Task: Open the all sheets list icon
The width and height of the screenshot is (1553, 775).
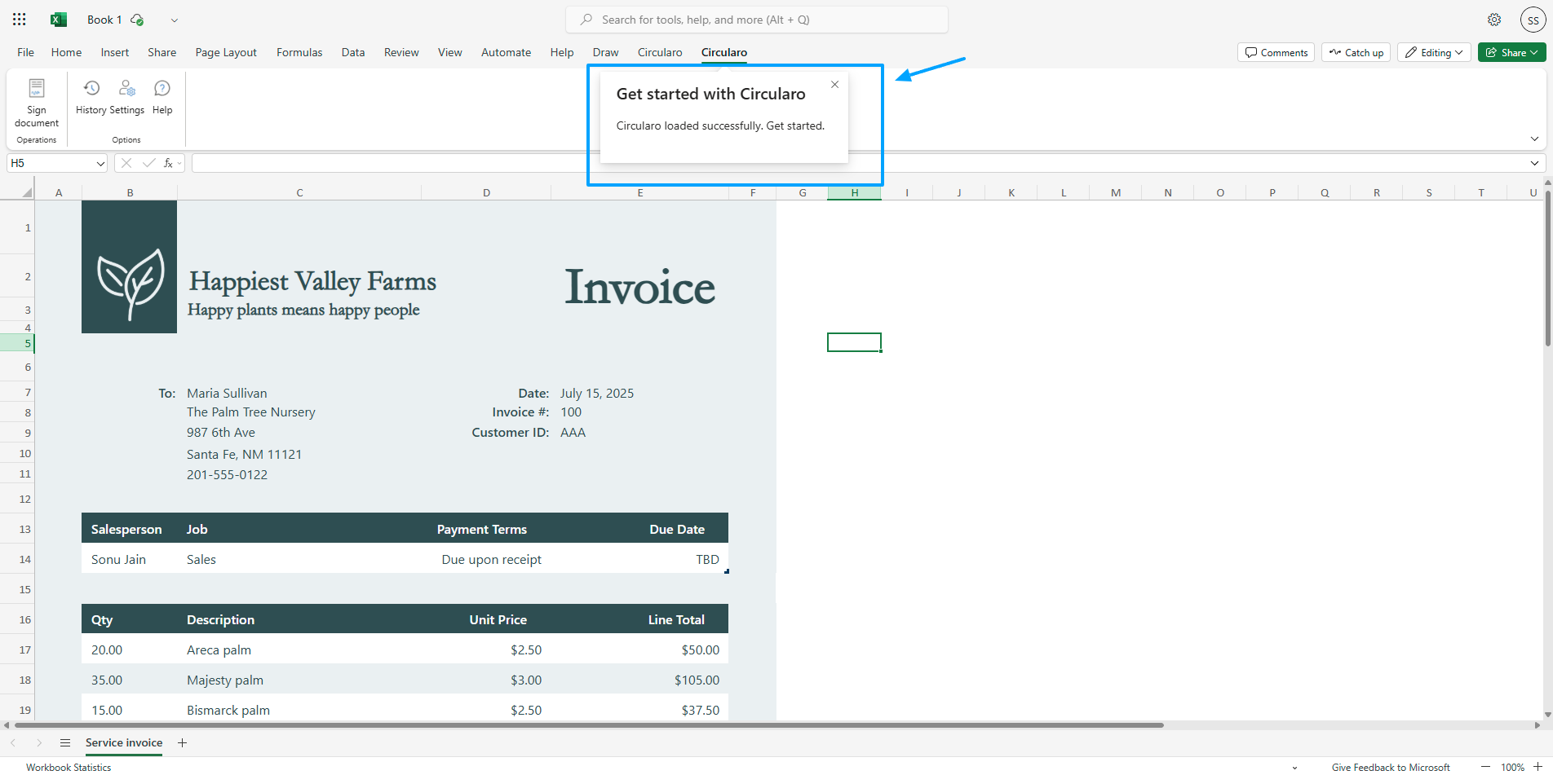Action: [65, 742]
